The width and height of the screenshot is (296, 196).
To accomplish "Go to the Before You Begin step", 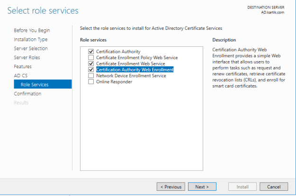I will click(32, 30).
